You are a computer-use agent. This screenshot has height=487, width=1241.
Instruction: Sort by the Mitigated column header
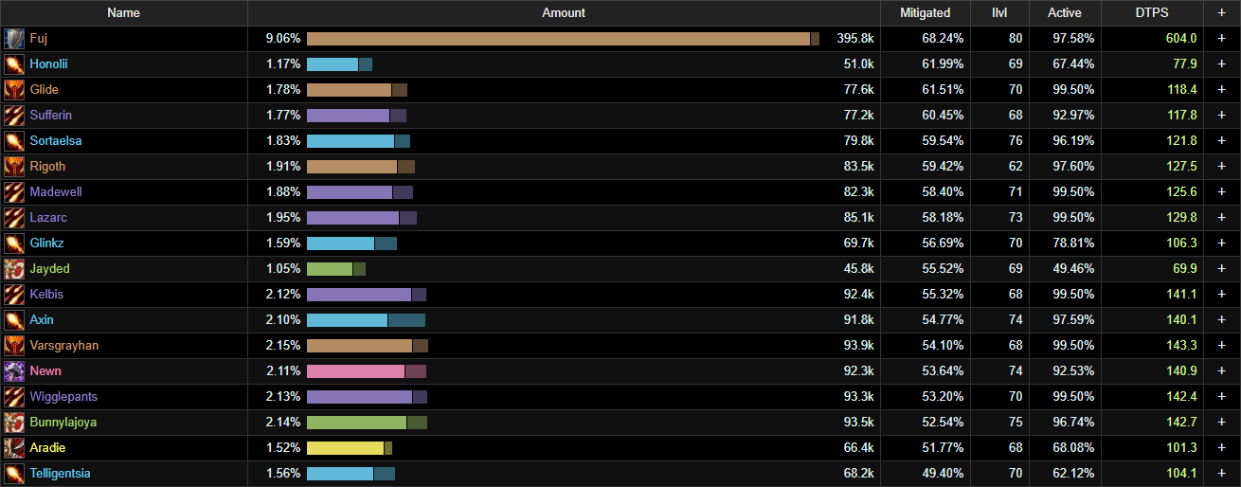click(x=926, y=13)
